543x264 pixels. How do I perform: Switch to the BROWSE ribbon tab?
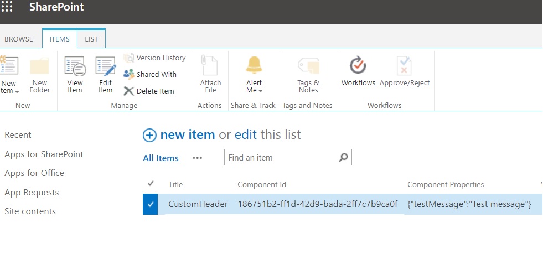click(19, 39)
